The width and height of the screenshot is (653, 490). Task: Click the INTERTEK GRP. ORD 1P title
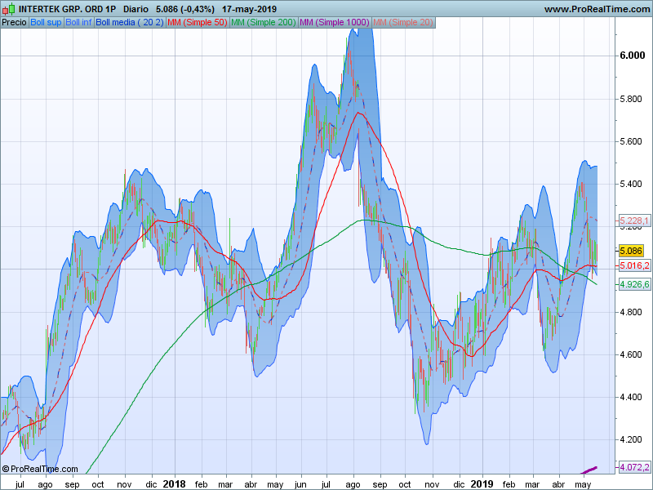point(67,9)
